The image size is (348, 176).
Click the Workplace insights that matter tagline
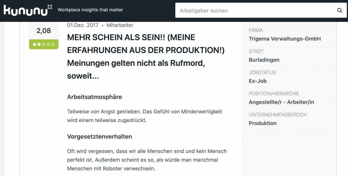pyautogui.click(x=90, y=10)
